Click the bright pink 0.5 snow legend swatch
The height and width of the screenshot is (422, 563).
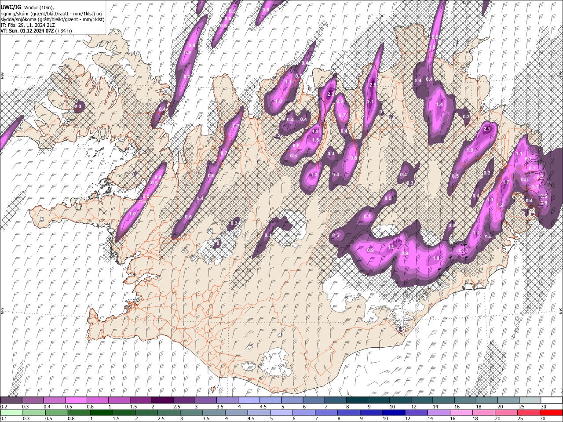(76, 400)
